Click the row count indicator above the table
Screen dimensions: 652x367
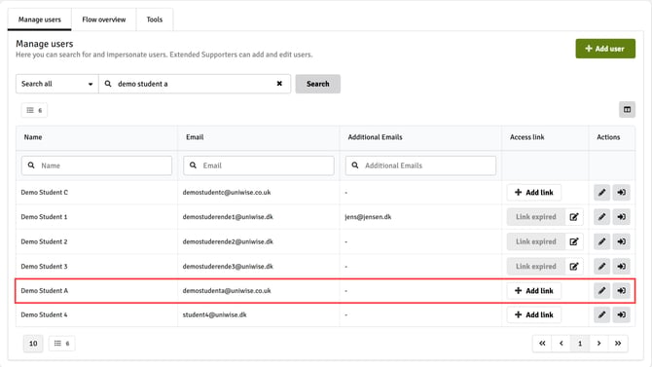click(x=34, y=110)
